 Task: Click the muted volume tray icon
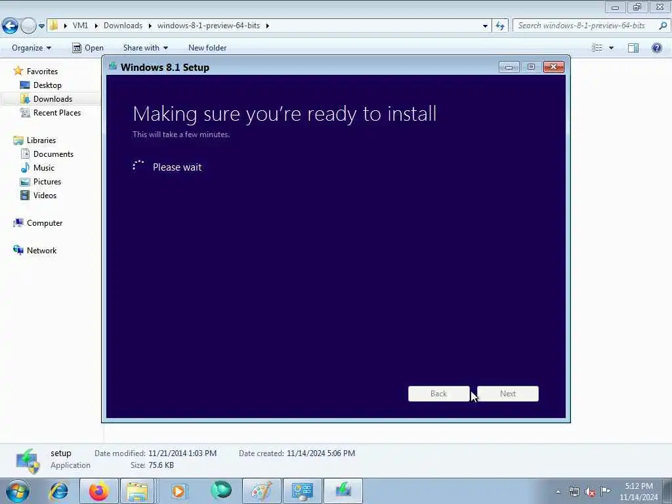[590, 492]
